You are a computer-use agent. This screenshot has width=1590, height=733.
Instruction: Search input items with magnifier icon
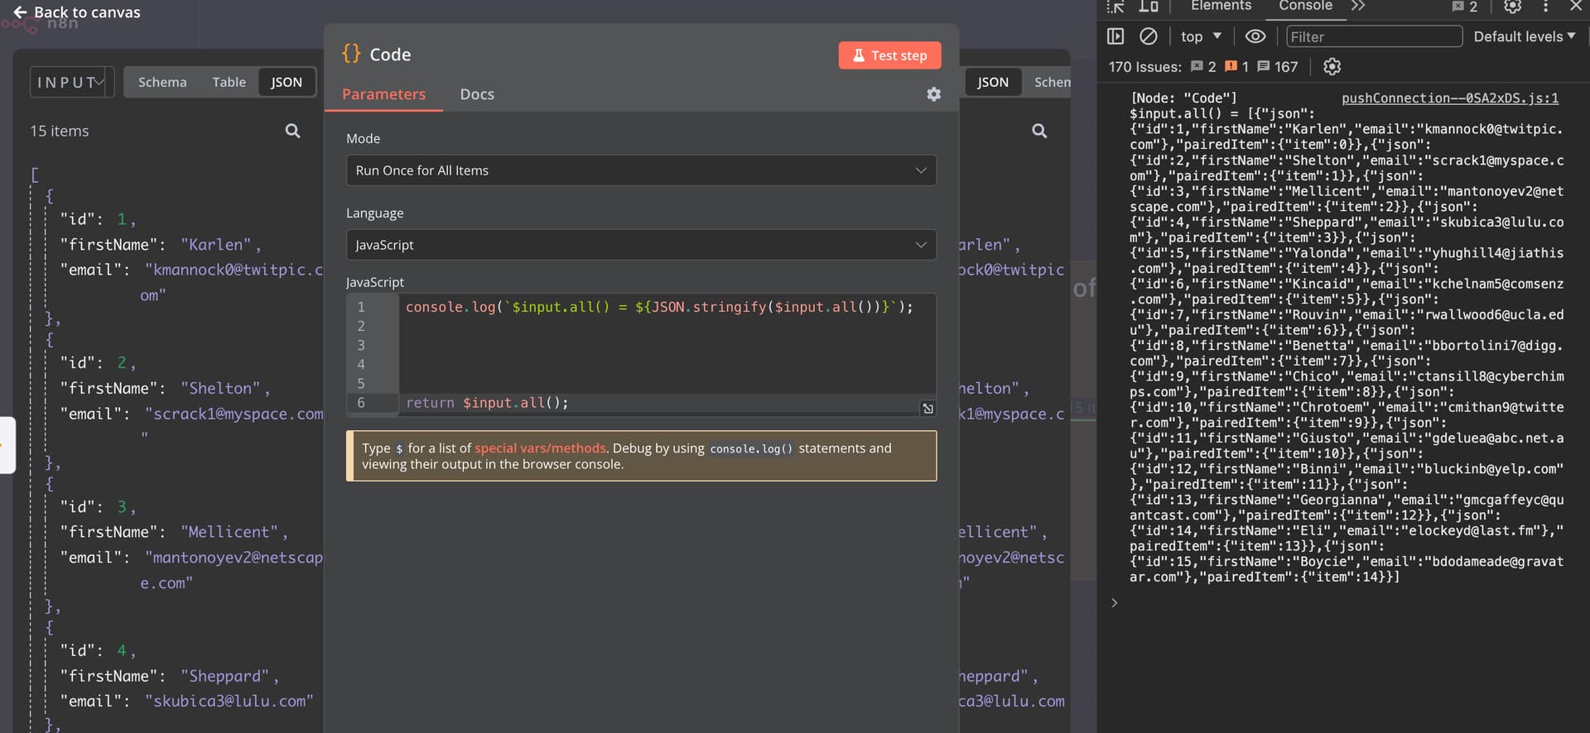(292, 131)
